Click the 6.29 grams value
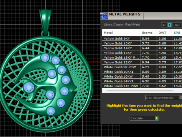182x137 pixels. tap(146, 67)
